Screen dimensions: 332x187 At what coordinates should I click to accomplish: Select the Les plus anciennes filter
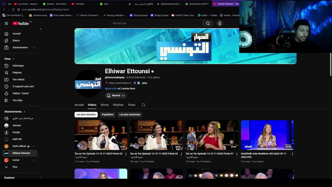coord(130,115)
